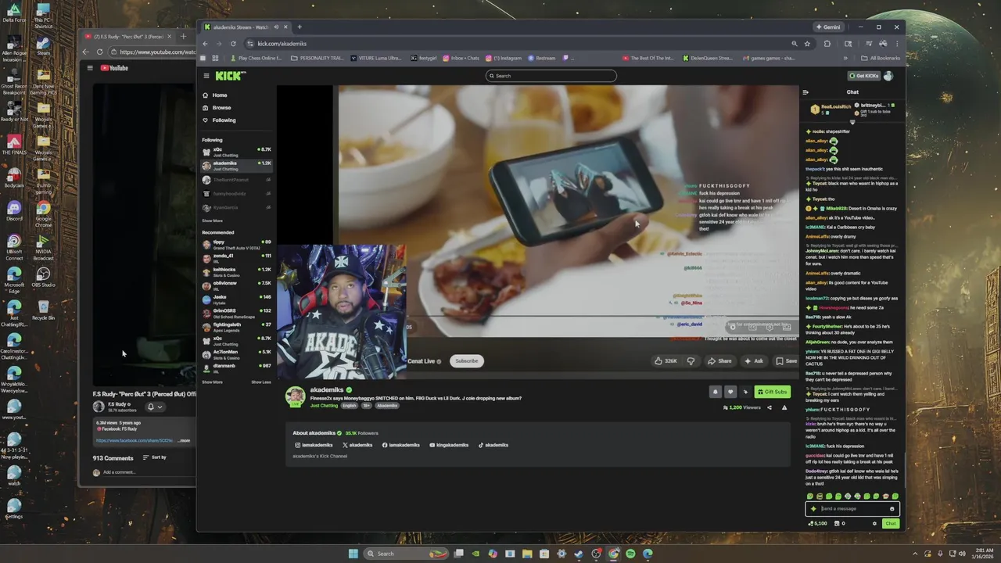The height and width of the screenshot is (563, 1001).
Task: Open Chrome extensions puzzle icon
Action: (827, 44)
